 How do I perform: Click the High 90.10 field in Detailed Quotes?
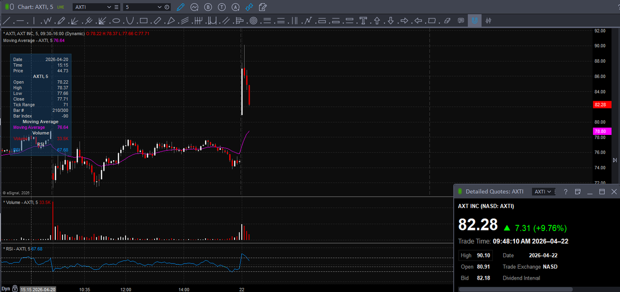tap(475, 255)
